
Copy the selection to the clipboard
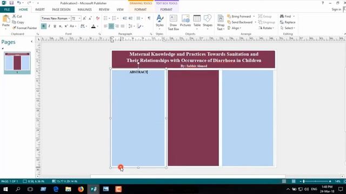(x=18, y=22)
